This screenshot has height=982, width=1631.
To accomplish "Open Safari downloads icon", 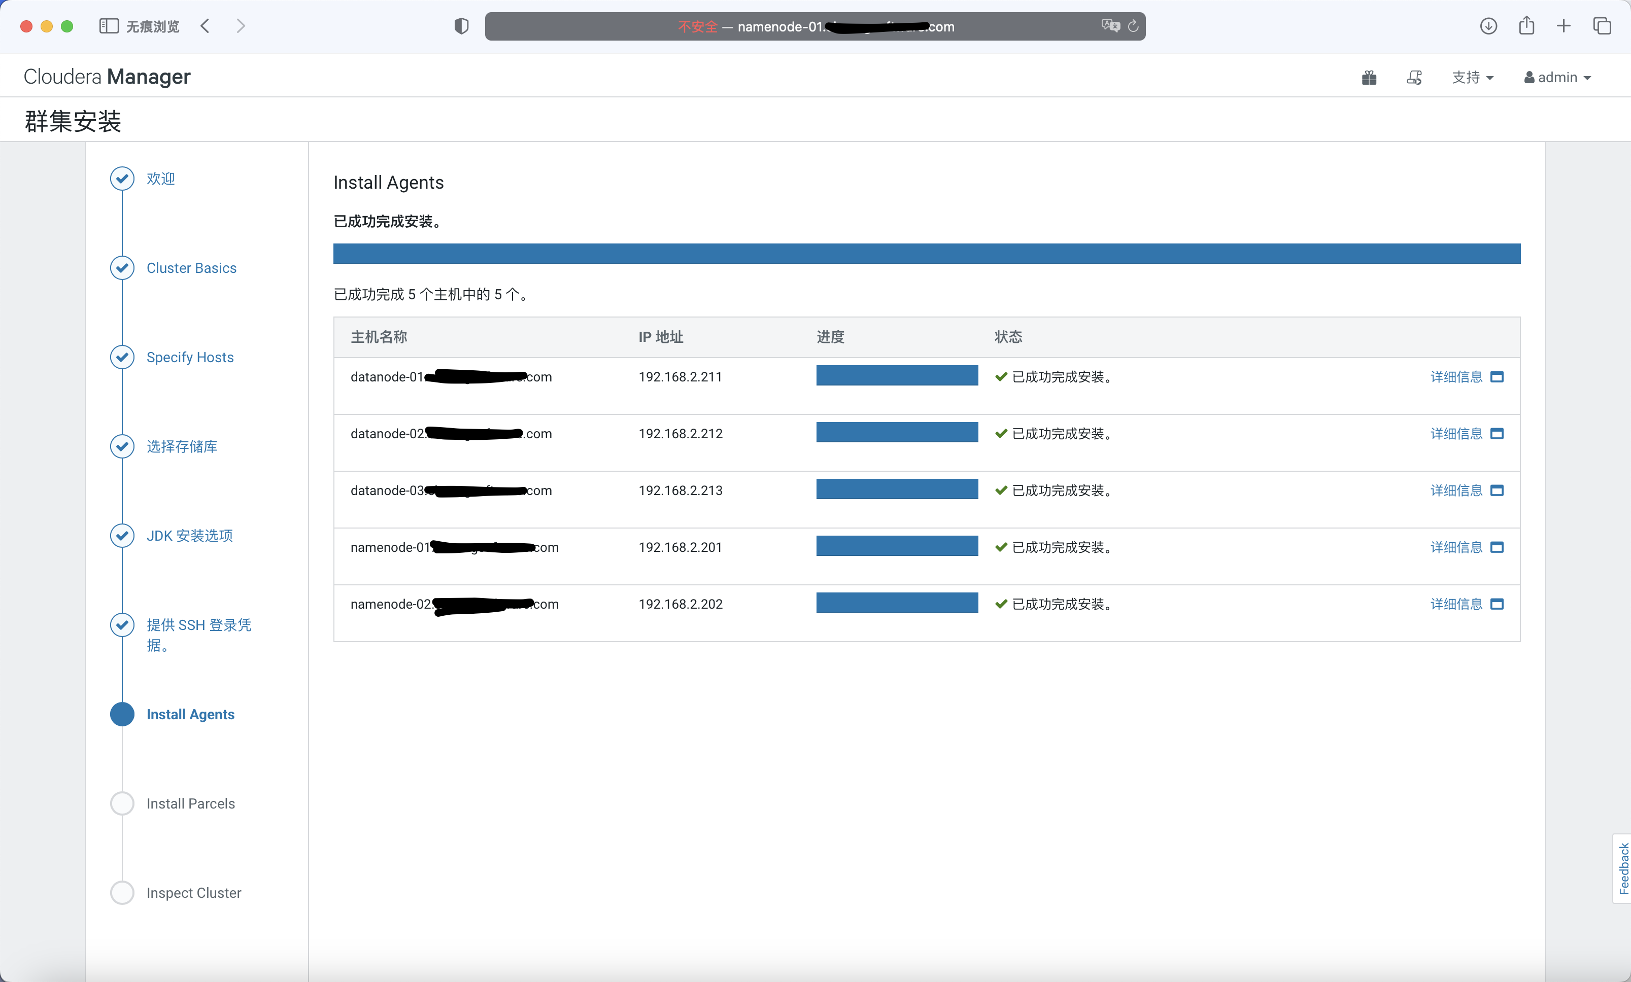I will point(1488,26).
